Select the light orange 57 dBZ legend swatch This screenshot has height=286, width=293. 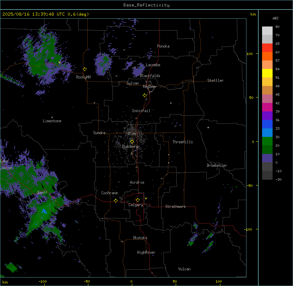(267, 65)
